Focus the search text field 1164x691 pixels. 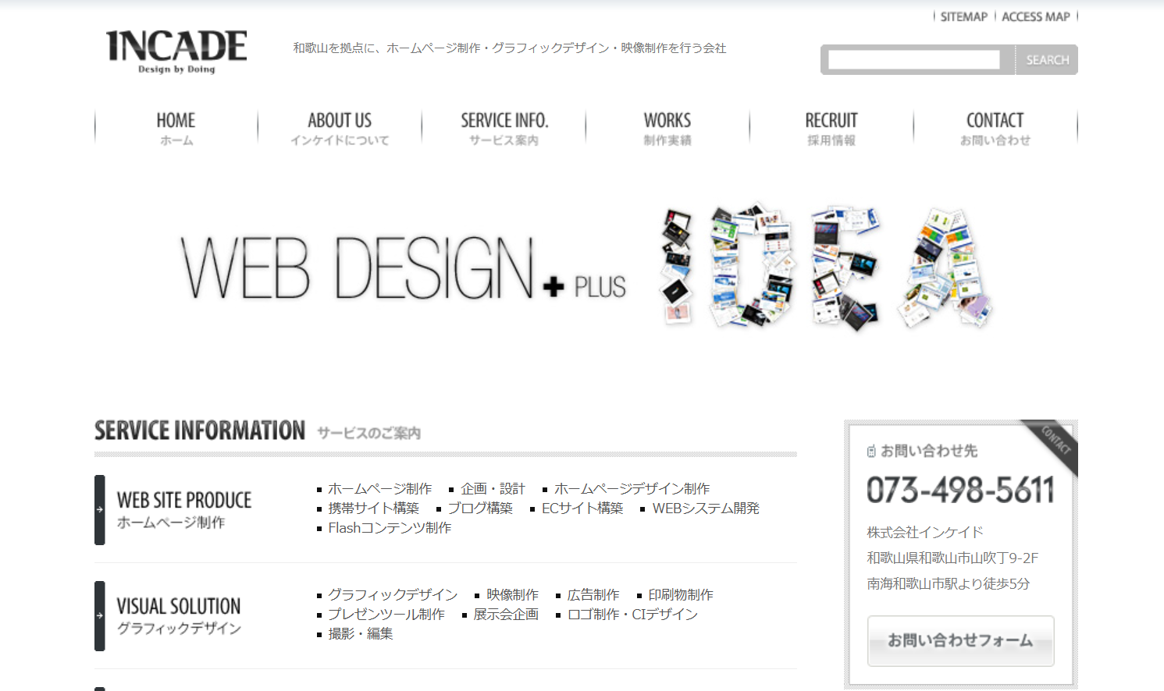pos(913,60)
